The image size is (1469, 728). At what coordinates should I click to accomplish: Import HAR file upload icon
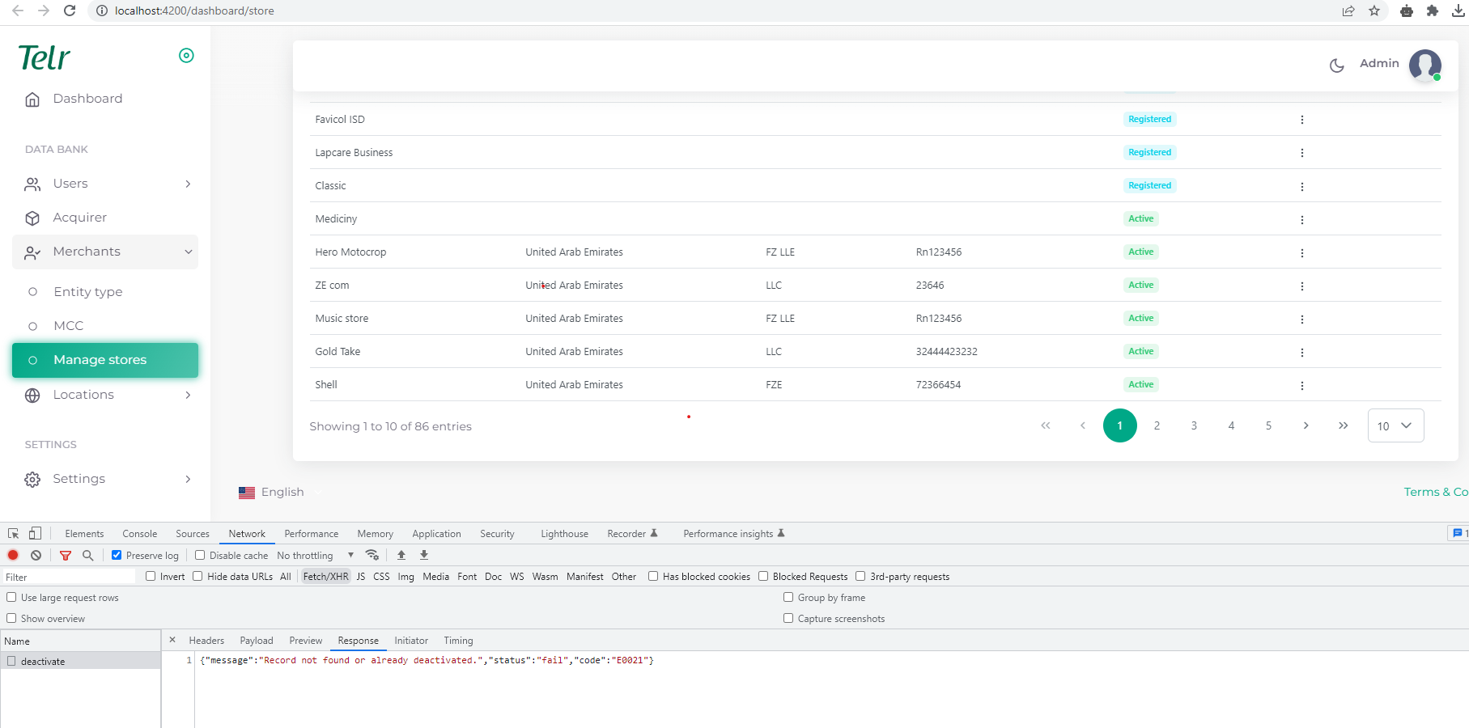(x=401, y=555)
